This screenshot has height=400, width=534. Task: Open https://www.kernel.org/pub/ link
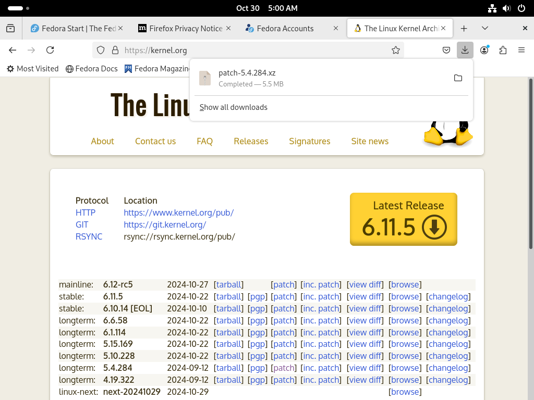click(x=179, y=213)
